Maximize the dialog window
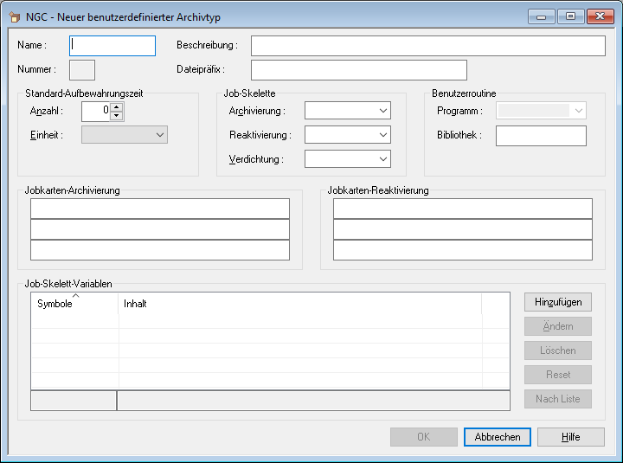The image size is (623, 463). pos(570,16)
